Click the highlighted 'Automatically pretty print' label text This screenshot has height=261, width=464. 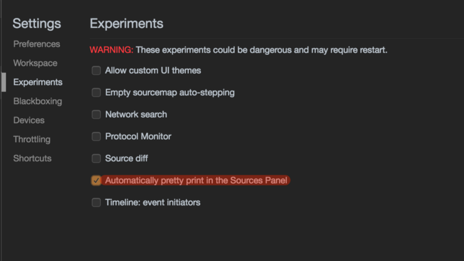(196, 180)
